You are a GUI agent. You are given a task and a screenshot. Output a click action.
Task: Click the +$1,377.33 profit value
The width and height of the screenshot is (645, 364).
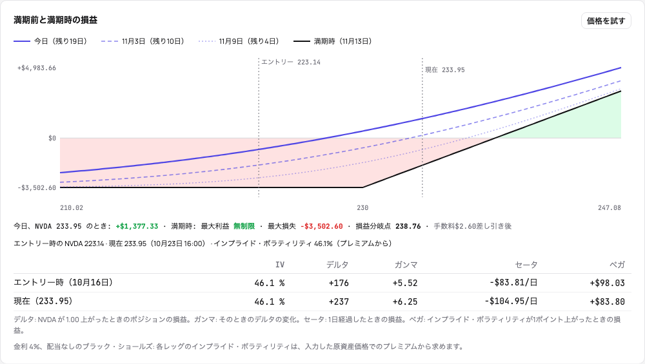tap(137, 226)
